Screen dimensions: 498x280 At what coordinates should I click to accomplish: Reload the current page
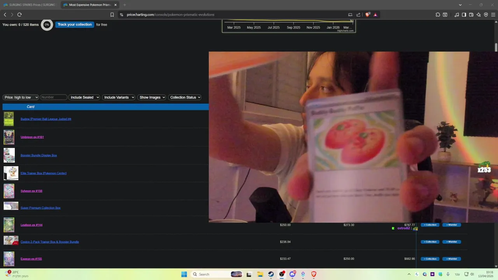(19, 15)
